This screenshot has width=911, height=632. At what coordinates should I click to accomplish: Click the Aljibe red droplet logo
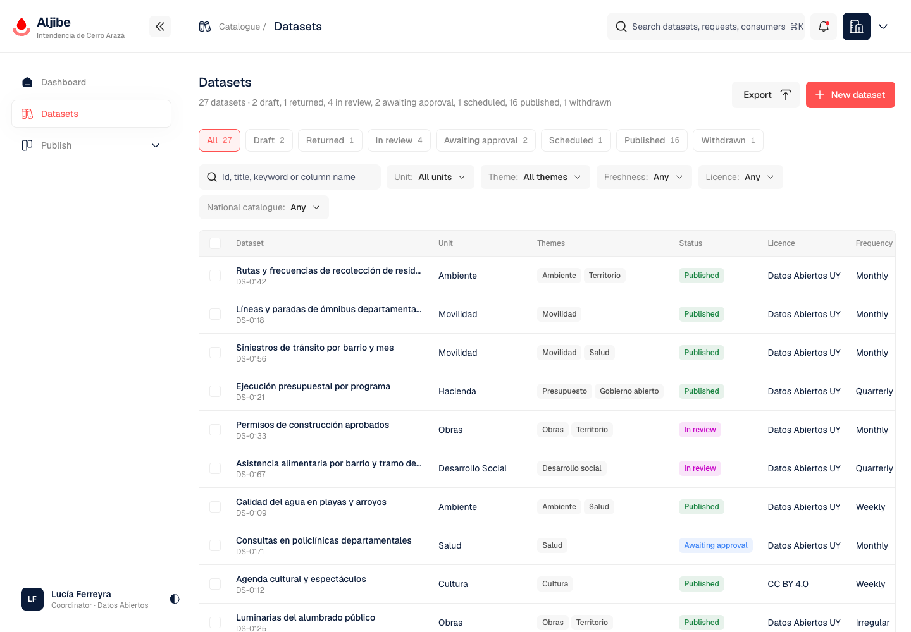tap(22, 27)
